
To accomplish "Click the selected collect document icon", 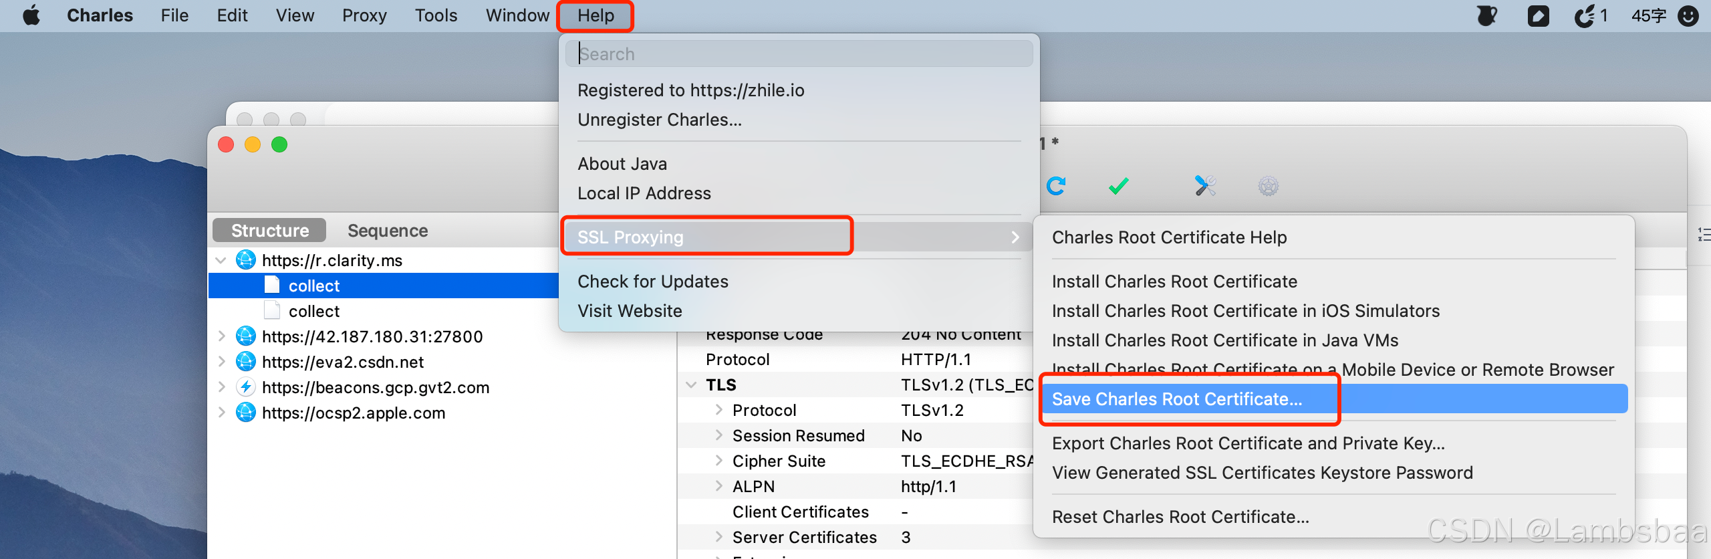I will 272,285.
